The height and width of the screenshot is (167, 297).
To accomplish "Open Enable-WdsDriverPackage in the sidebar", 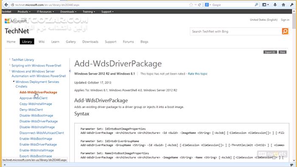I will (38, 145).
